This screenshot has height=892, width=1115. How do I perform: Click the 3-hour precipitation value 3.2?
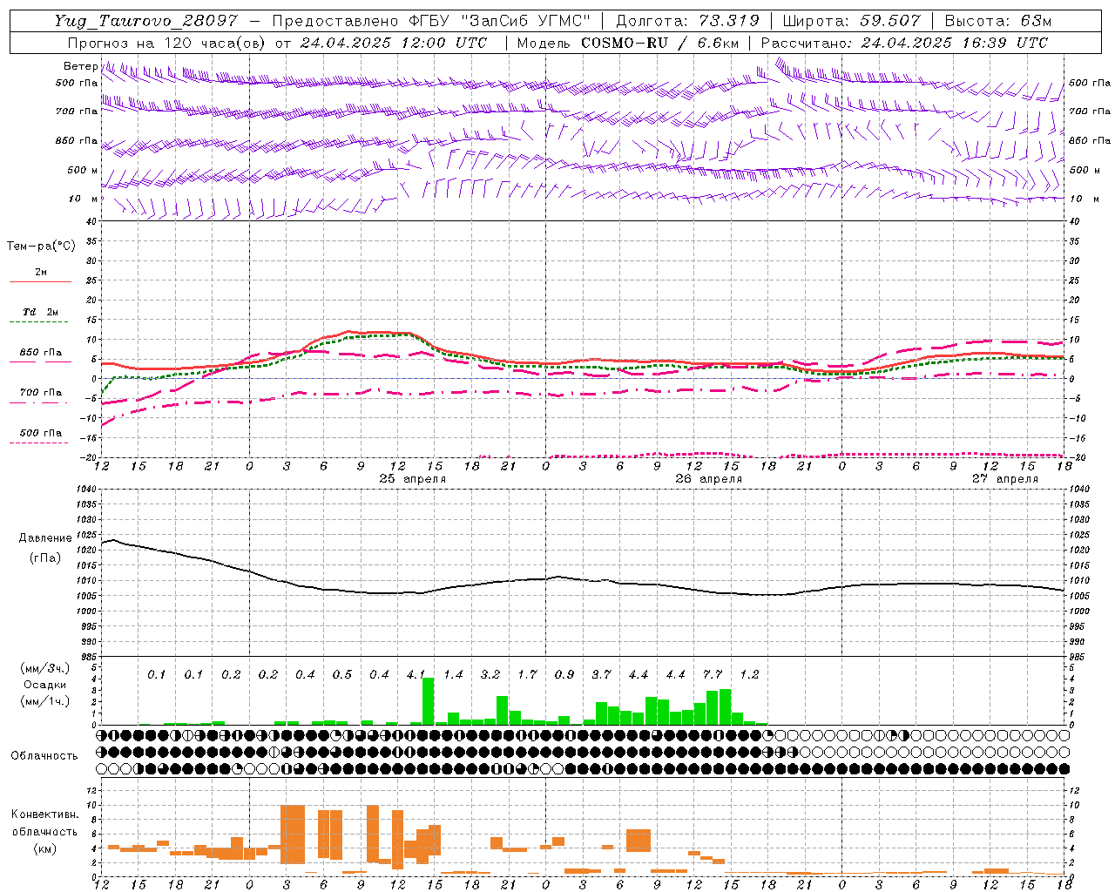(x=490, y=674)
